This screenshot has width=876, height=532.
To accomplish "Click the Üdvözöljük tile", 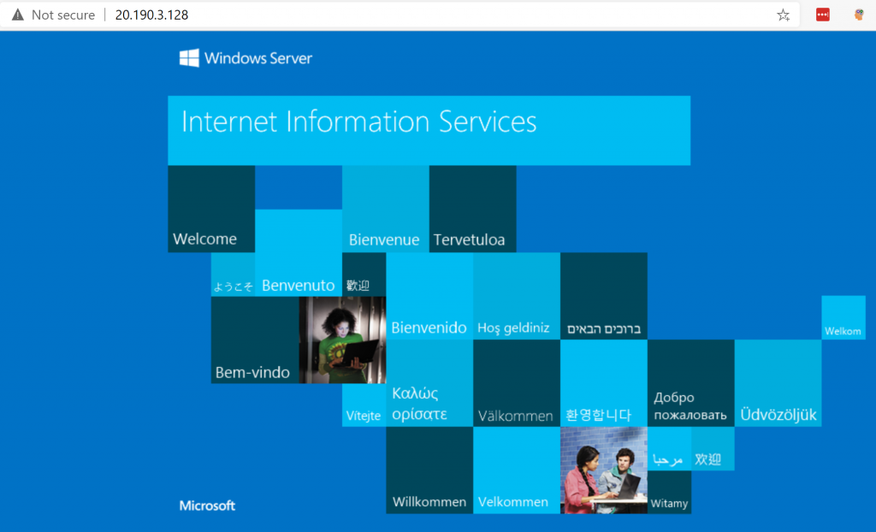I will point(778,383).
